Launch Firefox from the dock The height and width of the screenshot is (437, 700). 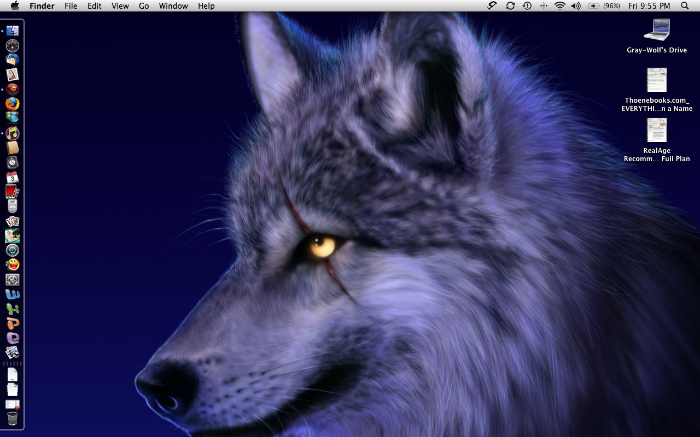13,104
